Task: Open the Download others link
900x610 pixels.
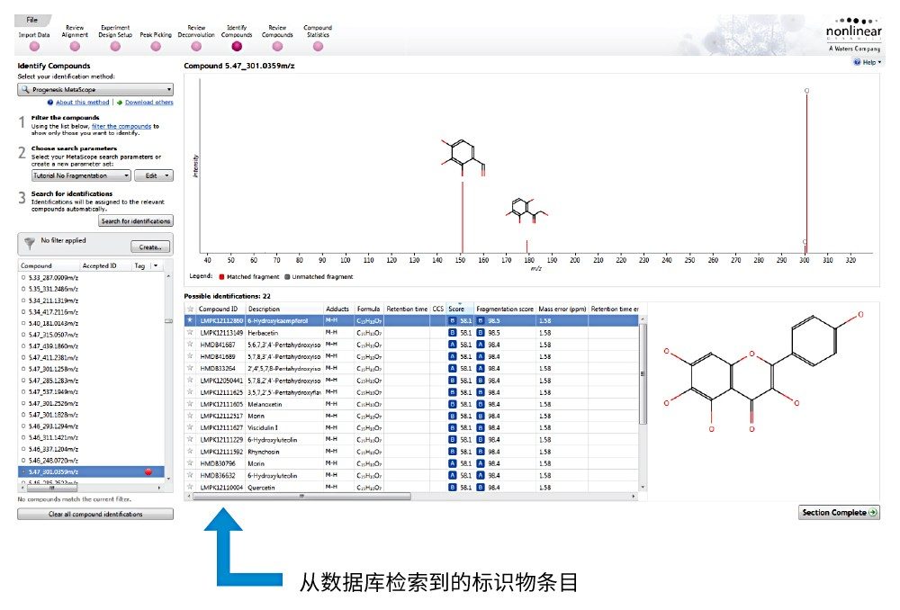Action: pos(148,103)
